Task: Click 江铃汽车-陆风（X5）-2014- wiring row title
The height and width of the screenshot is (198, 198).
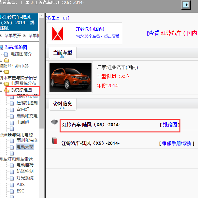Action: pyautogui.click(x=91, y=125)
